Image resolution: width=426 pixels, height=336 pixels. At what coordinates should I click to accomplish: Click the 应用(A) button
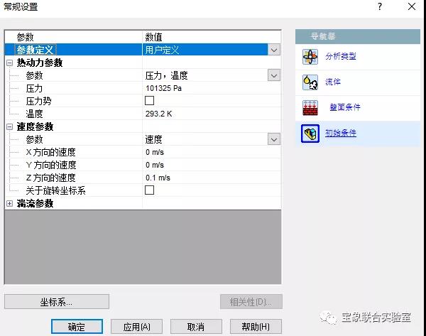coord(136,326)
